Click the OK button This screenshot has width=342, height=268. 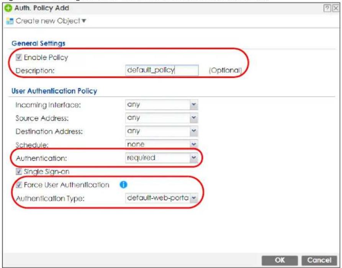[x=280, y=260]
